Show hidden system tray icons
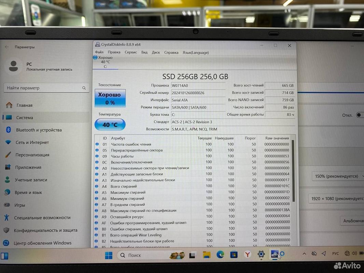This screenshot has height=273, width=364. (304, 254)
